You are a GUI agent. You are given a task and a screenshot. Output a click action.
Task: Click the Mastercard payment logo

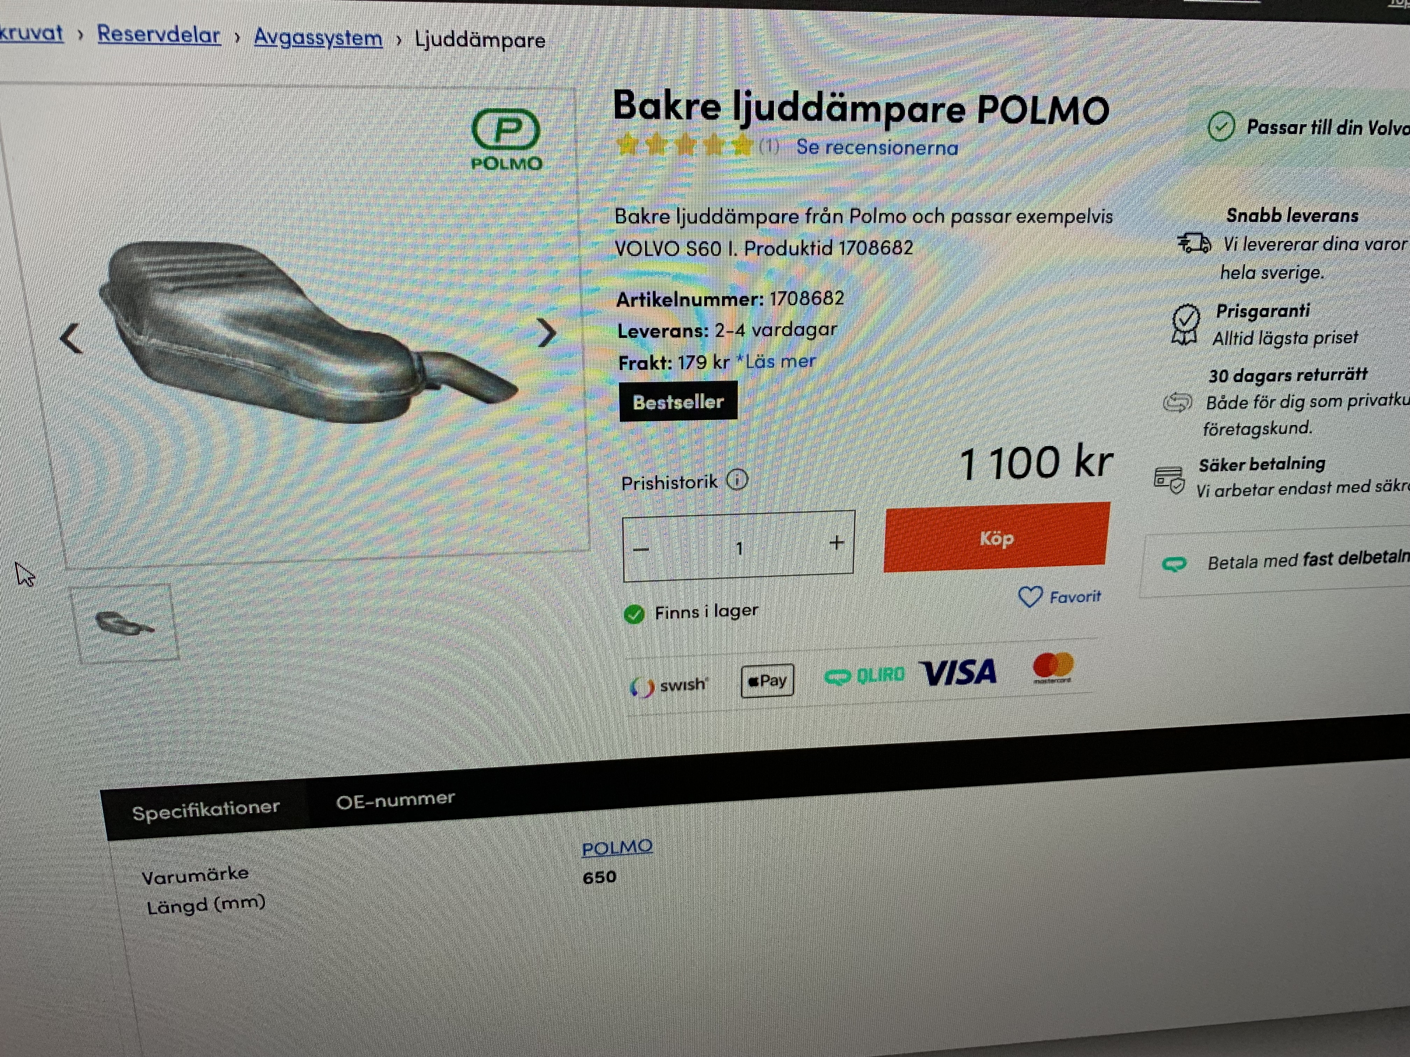[x=1053, y=667]
